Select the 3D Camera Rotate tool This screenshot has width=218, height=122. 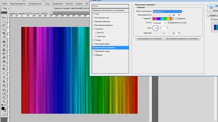coord(4,94)
